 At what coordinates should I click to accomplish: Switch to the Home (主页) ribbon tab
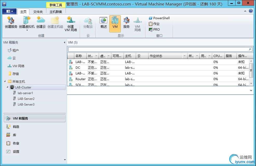[23, 12]
